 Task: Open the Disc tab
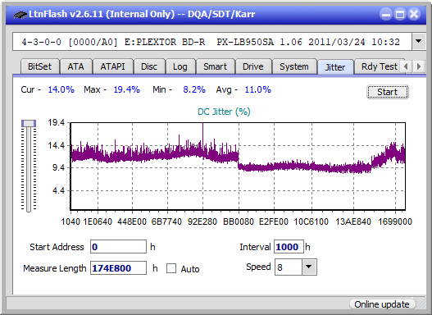pos(149,66)
